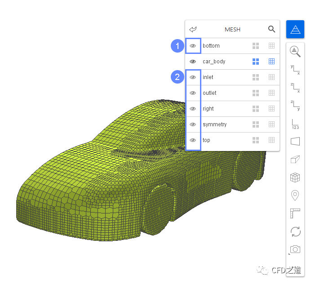Viewport: 311px width, 284px height.
Task: Enable wireframe grid for right
Action: click(x=271, y=109)
